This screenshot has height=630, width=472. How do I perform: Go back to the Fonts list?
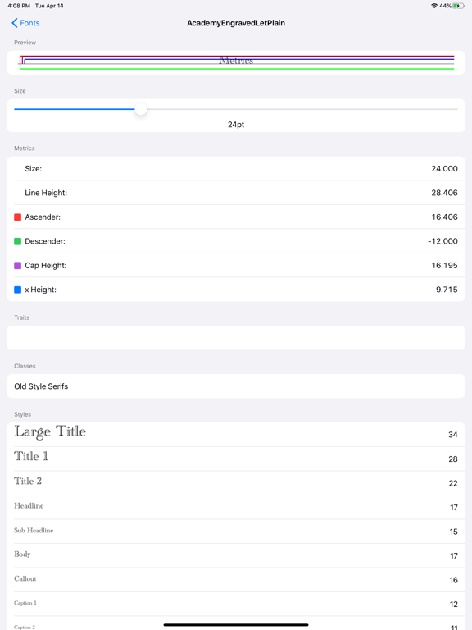pos(25,23)
